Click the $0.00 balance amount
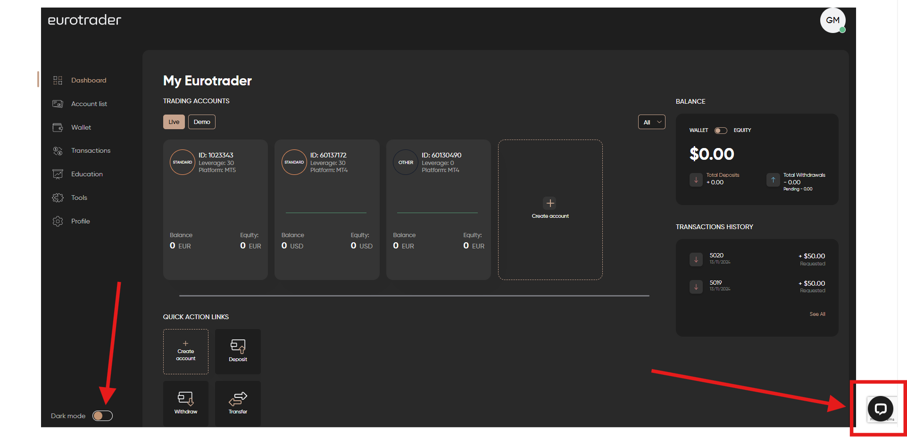Image resolution: width=907 pixels, height=437 pixels. (x=712, y=154)
